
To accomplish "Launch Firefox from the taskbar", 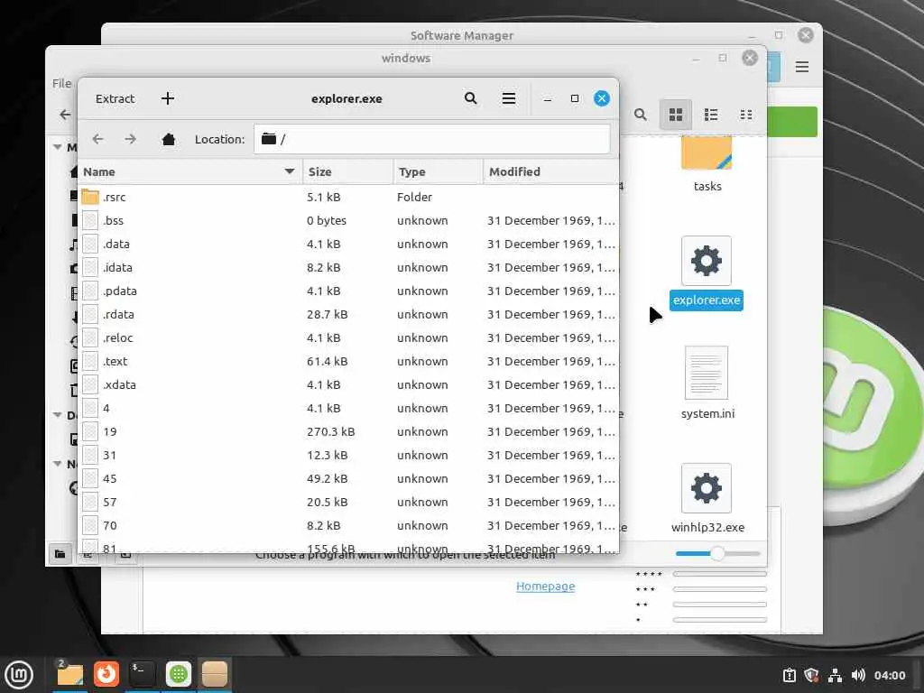I will pyautogui.click(x=106, y=674).
